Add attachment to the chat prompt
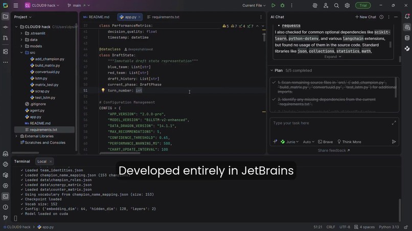 coord(275,142)
